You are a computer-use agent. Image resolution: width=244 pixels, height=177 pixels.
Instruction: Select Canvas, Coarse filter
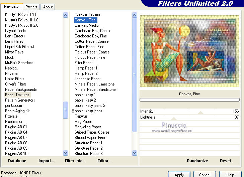(x=87, y=15)
